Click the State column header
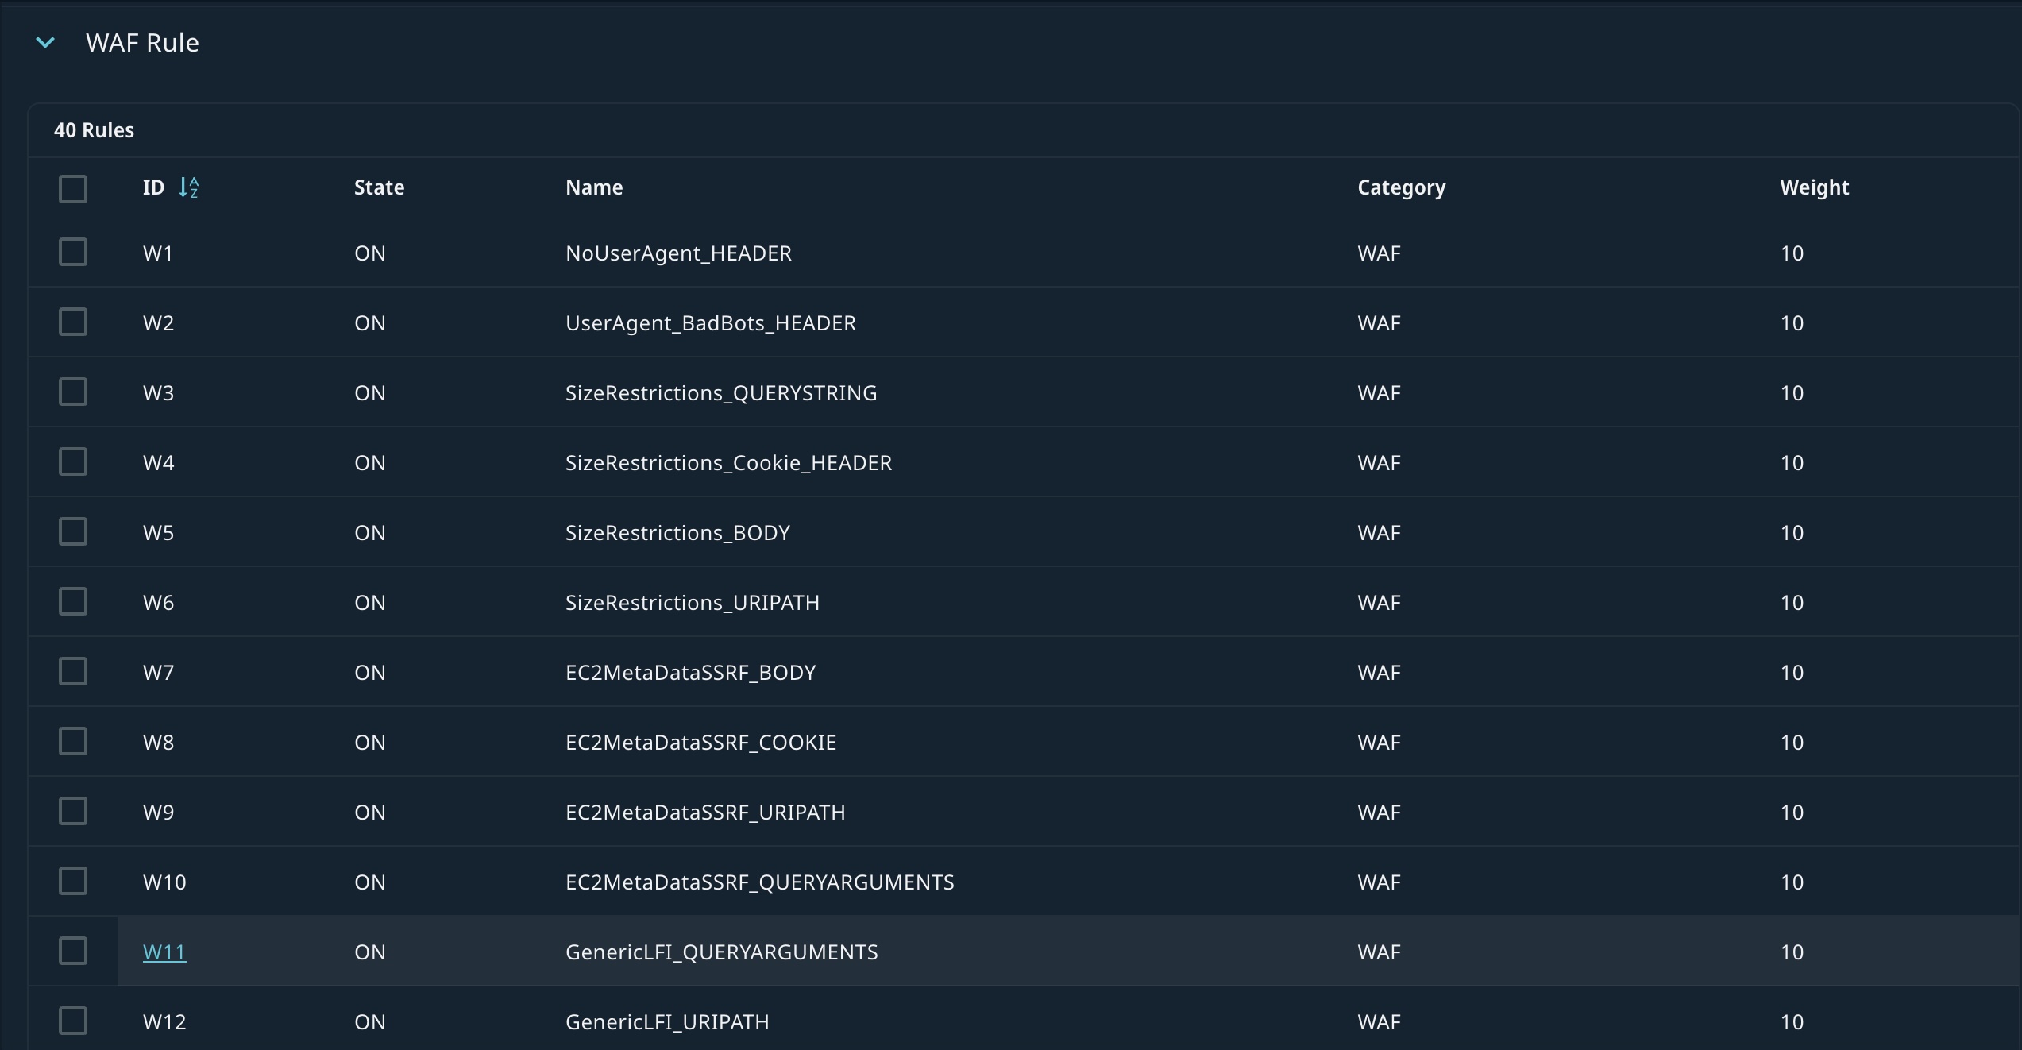The image size is (2022, 1050). coord(379,187)
